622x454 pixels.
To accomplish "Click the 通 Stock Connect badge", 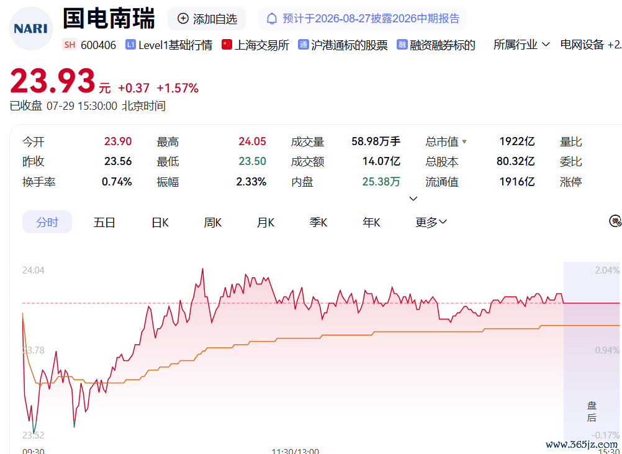I will (x=304, y=45).
